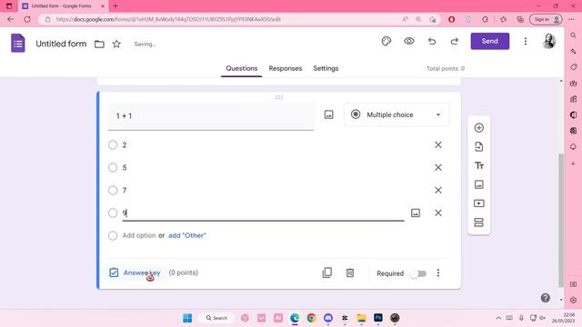Redo the last change

pyautogui.click(x=455, y=41)
